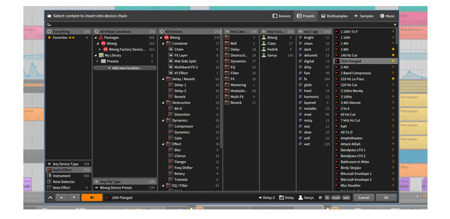The height and width of the screenshot is (219, 450).
Task: Select the XY Effect device
Action: 190,73
